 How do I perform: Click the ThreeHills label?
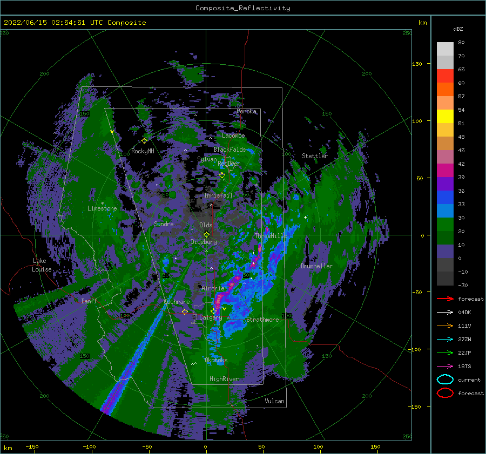pos(271,236)
